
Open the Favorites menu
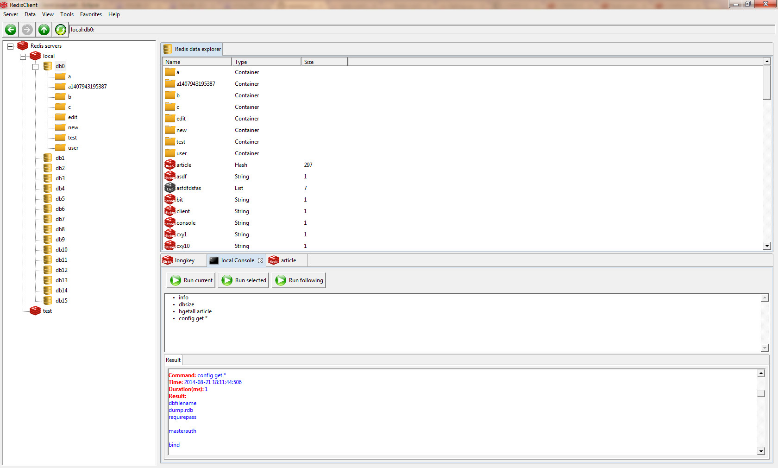coord(91,14)
